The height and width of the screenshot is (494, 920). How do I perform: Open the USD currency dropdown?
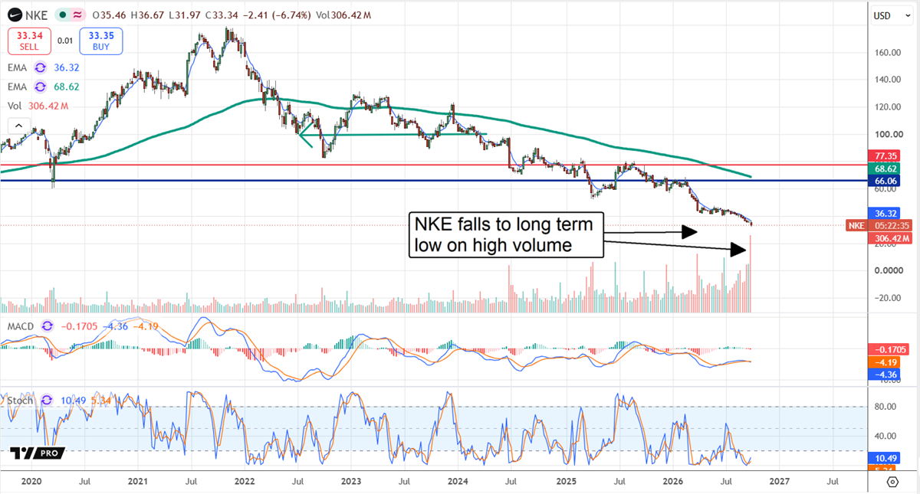coord(892,15)
